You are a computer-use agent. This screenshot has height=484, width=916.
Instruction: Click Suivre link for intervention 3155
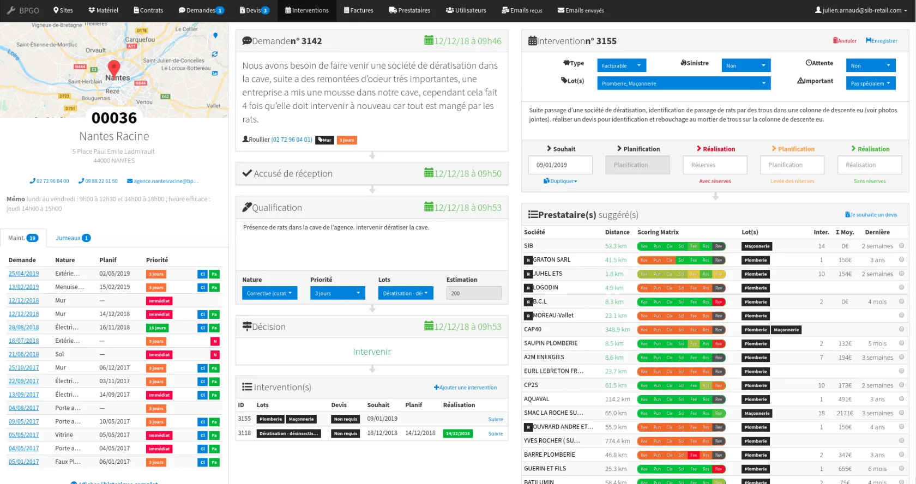(x=495, y=419)
